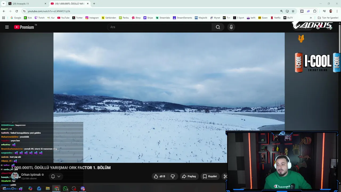Create a clip using the scissors icon
Image resolution: width=341 pixels, height=192 pixels.
(225, 176)
